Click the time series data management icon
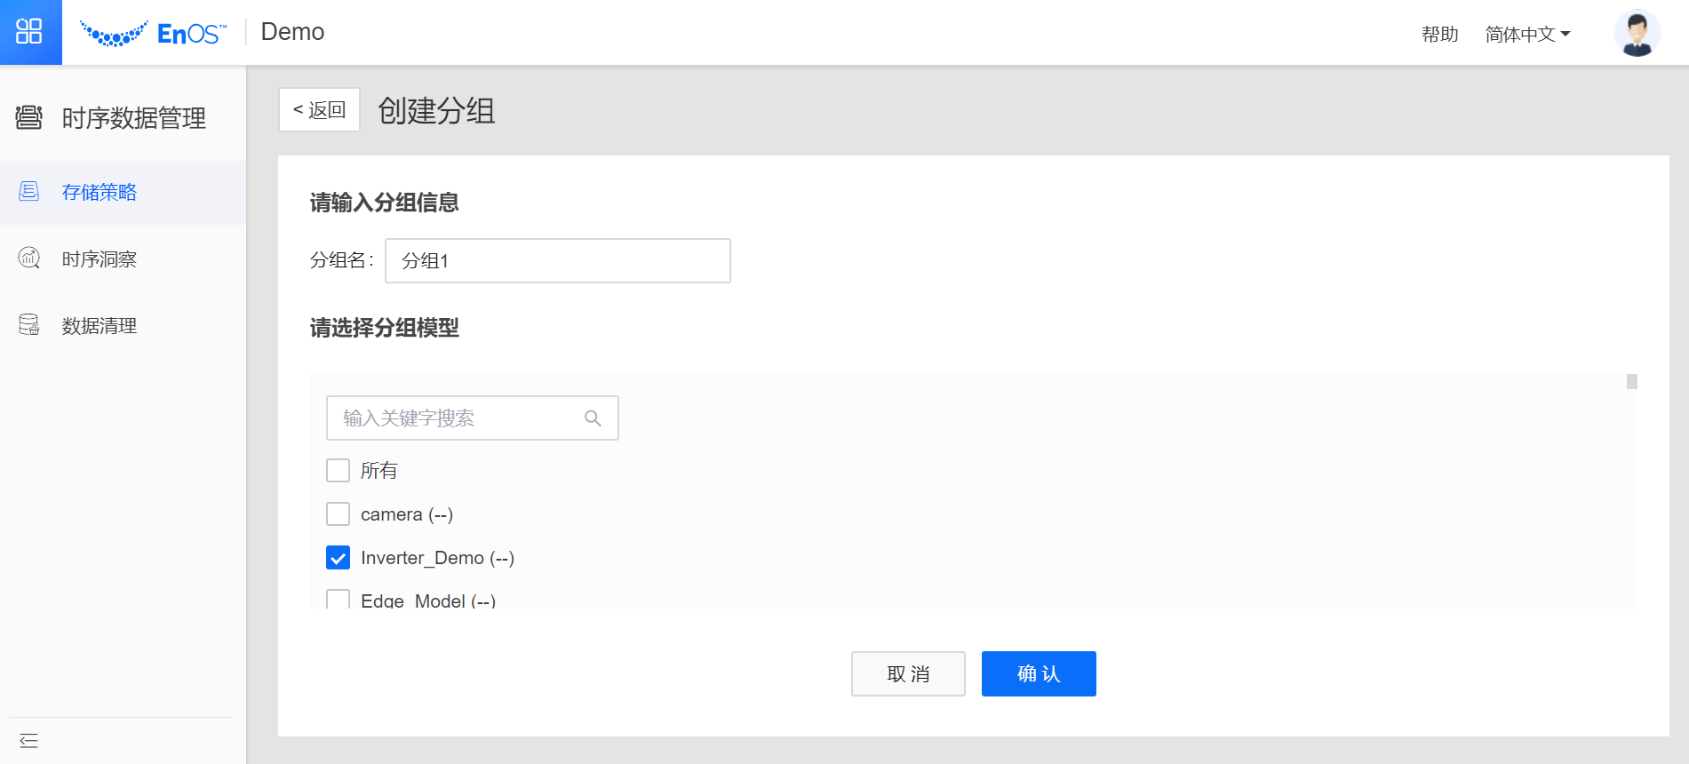 (29, 117)
